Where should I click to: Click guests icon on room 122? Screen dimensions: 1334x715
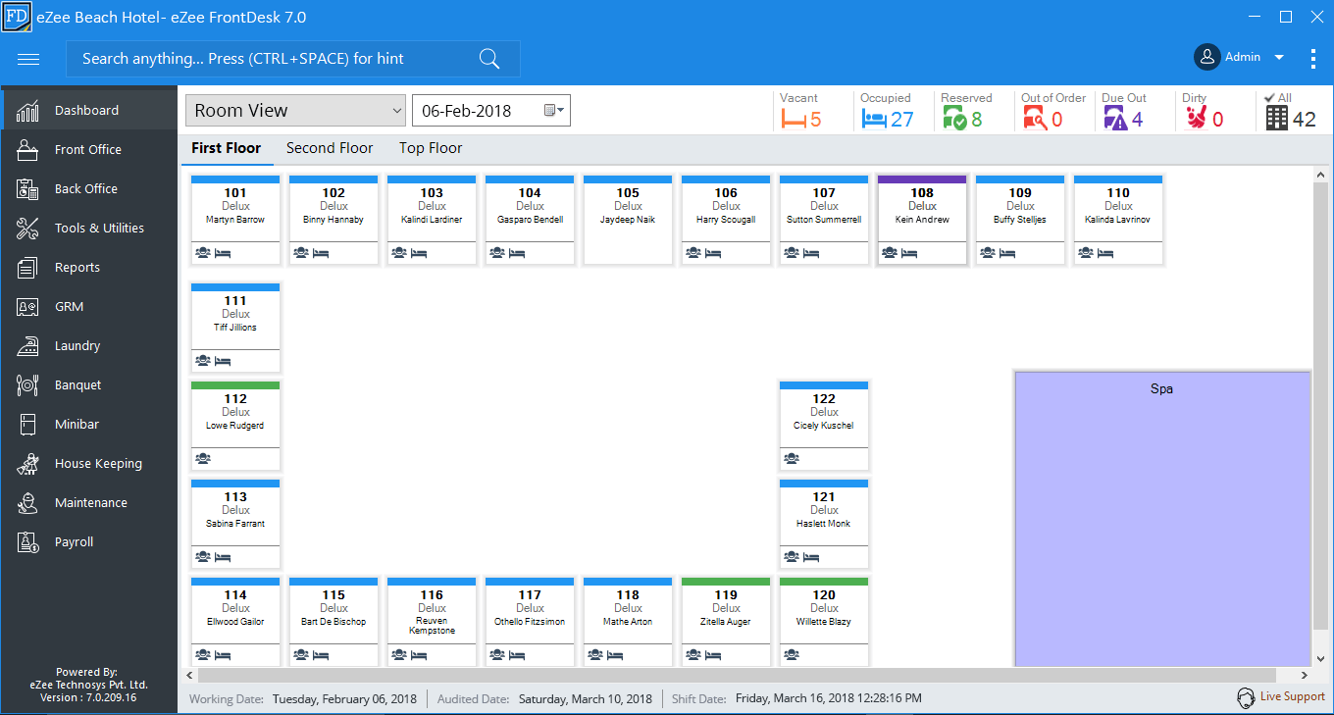click(792, 458)
